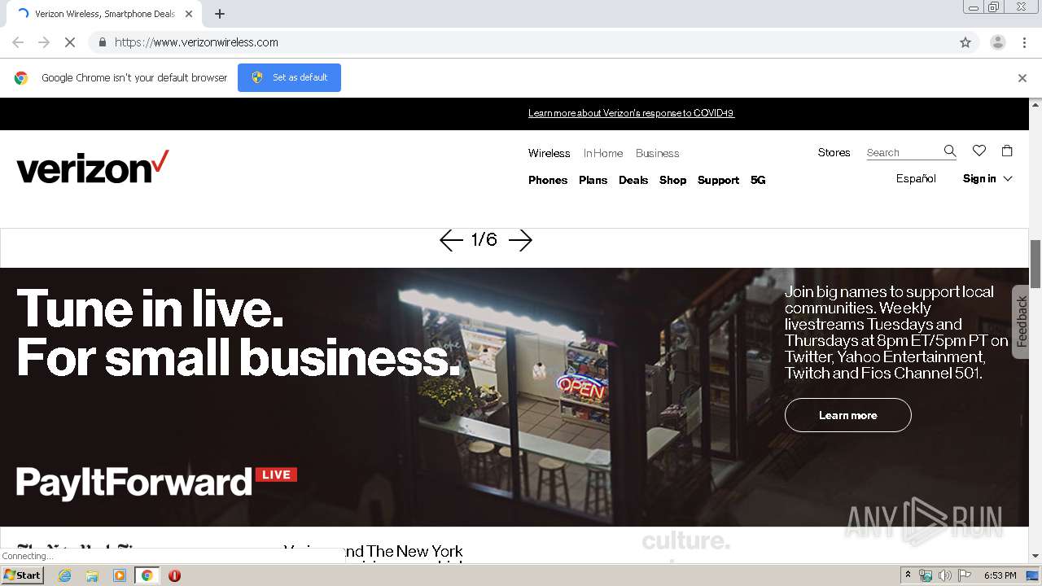Stop loading the page
Image resolution: width=1042 pixels, height=586 pixels.
pyautogui.click(x=69, y=42)
